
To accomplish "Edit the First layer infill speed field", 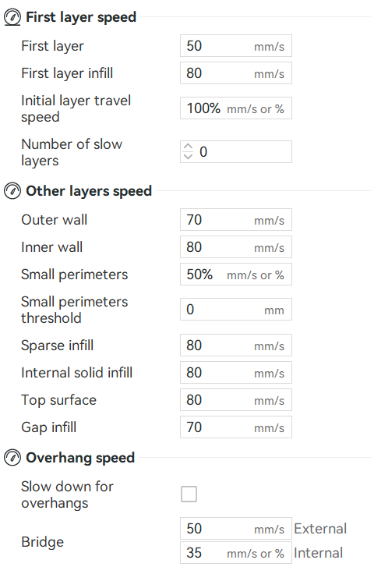I will click(x=236, y=73).
